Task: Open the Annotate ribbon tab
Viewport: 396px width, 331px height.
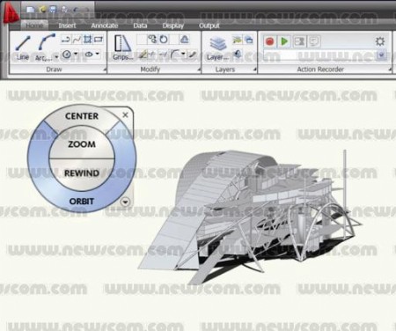Action: [105, 26]
